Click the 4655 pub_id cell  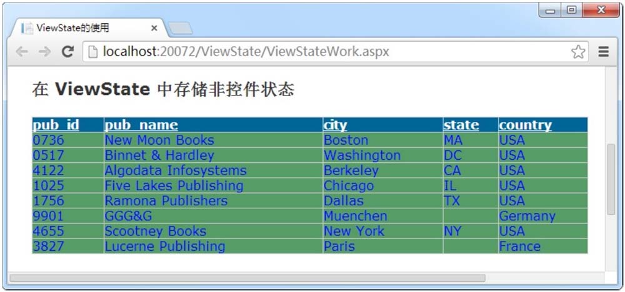[x=67, y=231]
